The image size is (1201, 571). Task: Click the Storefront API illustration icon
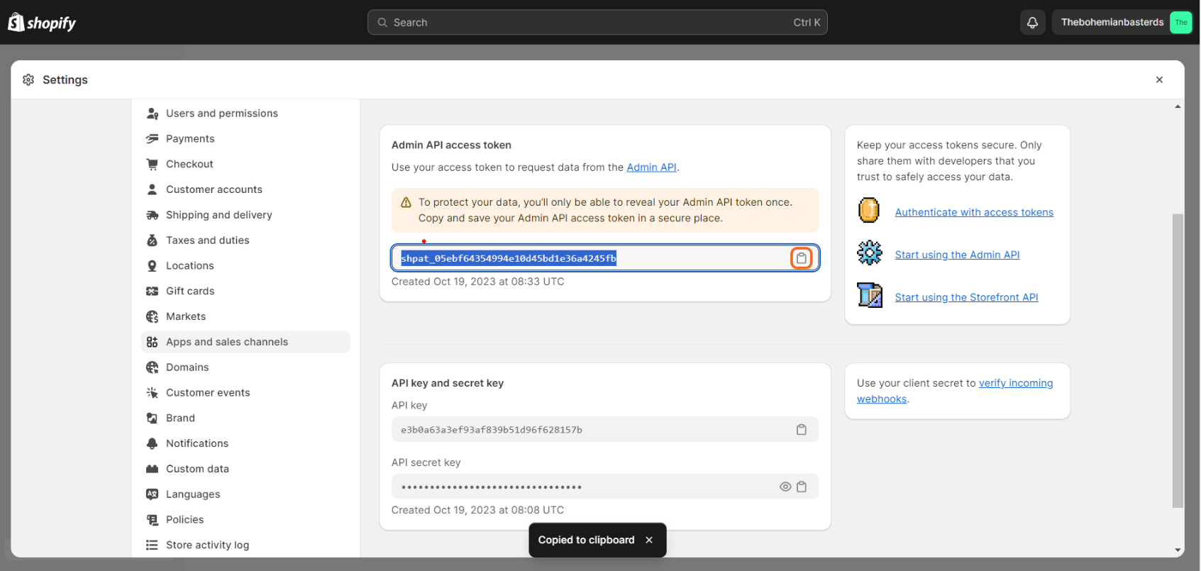click(870, 295)
